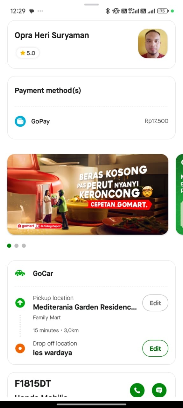Select the second carousel dot
This screenshot has height=408, width=183.
tap(17, 246)
